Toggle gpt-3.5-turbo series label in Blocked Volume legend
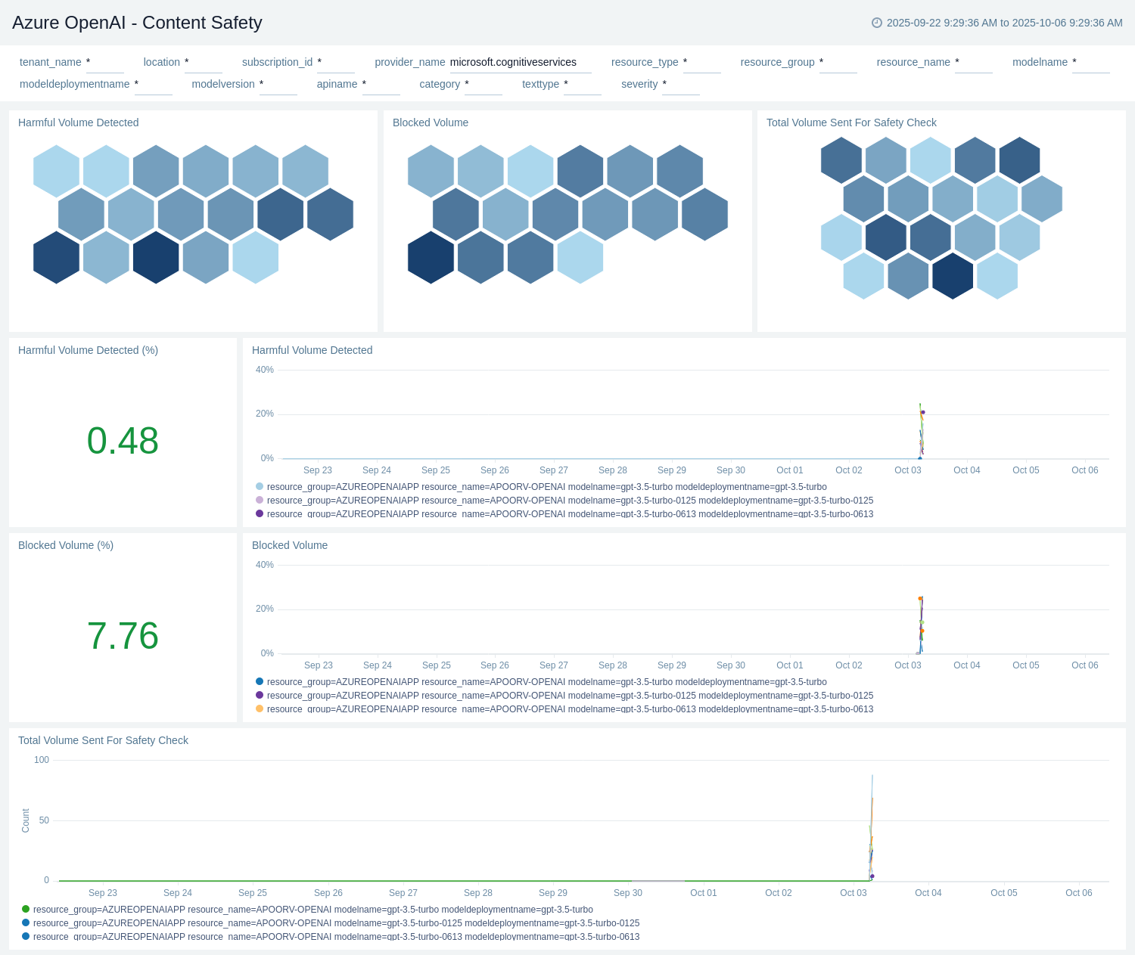This screenshot has width=1135, height=955. [x=546, y=682]
